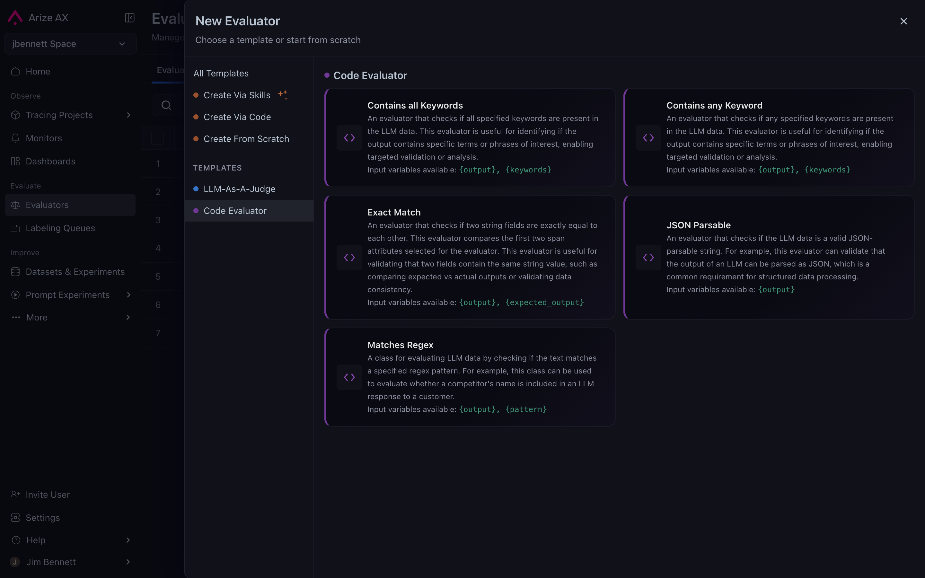Image resolution: width=925 pixels, height=578 pixels.
Task: Click the Settings icon in sidebar
Action: pos(15,518)
